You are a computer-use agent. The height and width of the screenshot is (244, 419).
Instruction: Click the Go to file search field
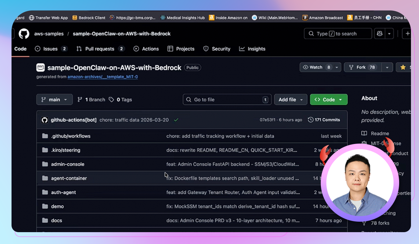pyautogui.click(x=227, y=100)
